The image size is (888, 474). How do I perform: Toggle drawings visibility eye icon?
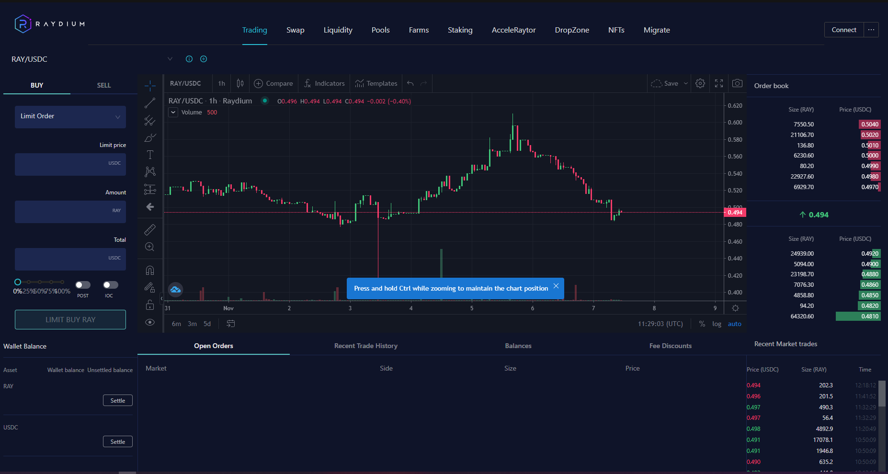click(150, 322)
